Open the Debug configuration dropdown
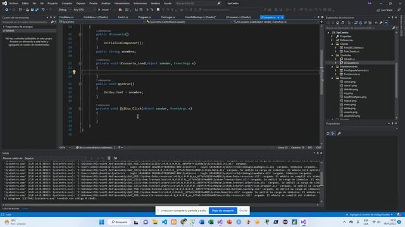405x227 pixels. [x=65, y=10]
